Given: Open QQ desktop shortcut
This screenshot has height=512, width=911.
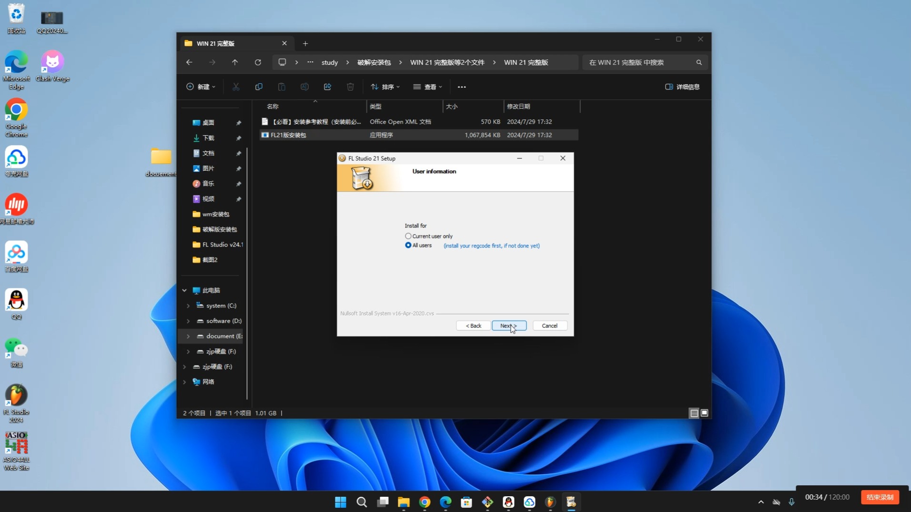Looking at the screenshot, I should [x=16, y=305].
